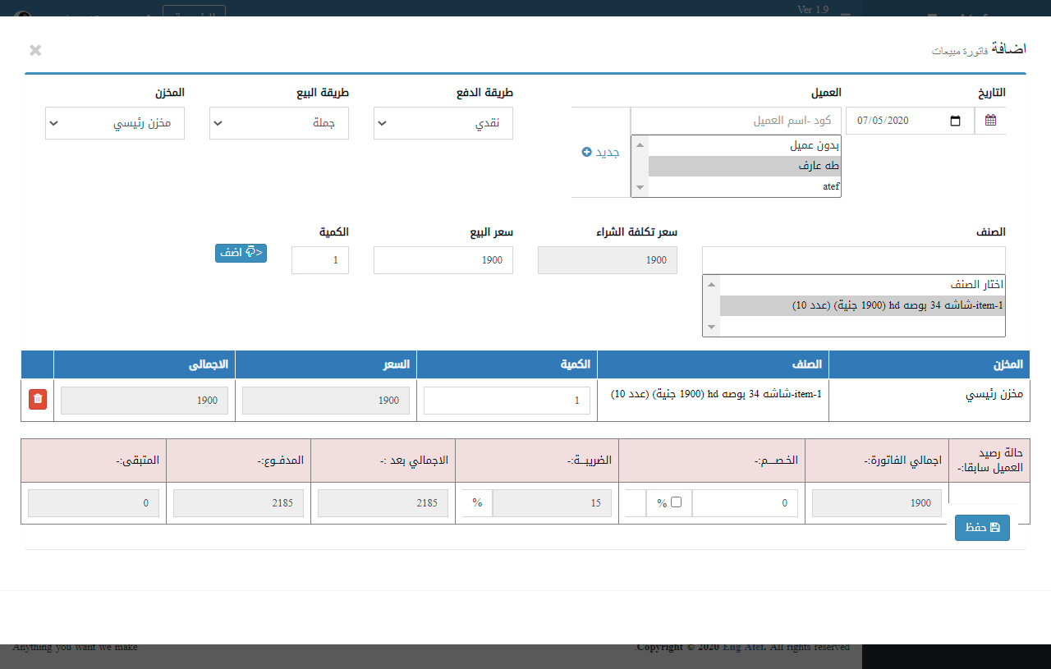Screen dimensions: 1051x669
Task: Click up arrow of the customer list scrollbar
Action: (640, 144)
